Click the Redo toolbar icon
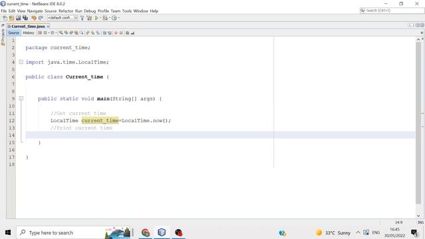The width and height of the screenshot is (425, 239). pos(41,18)
